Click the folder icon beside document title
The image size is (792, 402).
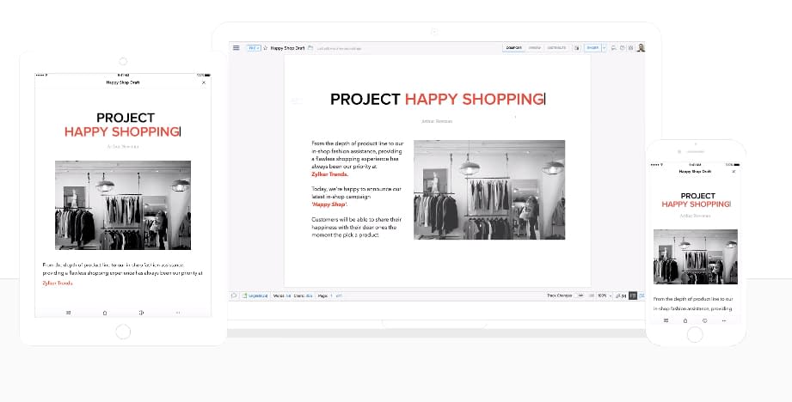point(310,48)
